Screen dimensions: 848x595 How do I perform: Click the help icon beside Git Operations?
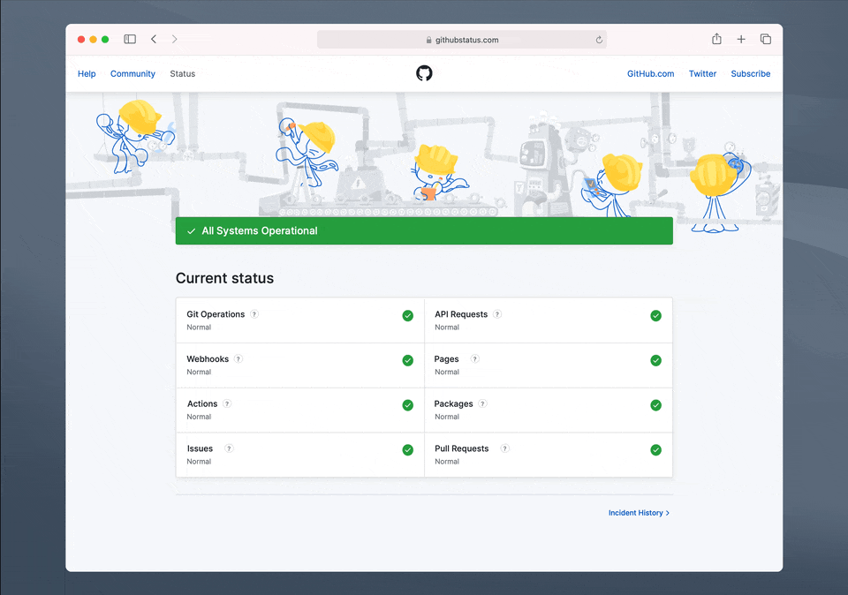click(254, 314)
